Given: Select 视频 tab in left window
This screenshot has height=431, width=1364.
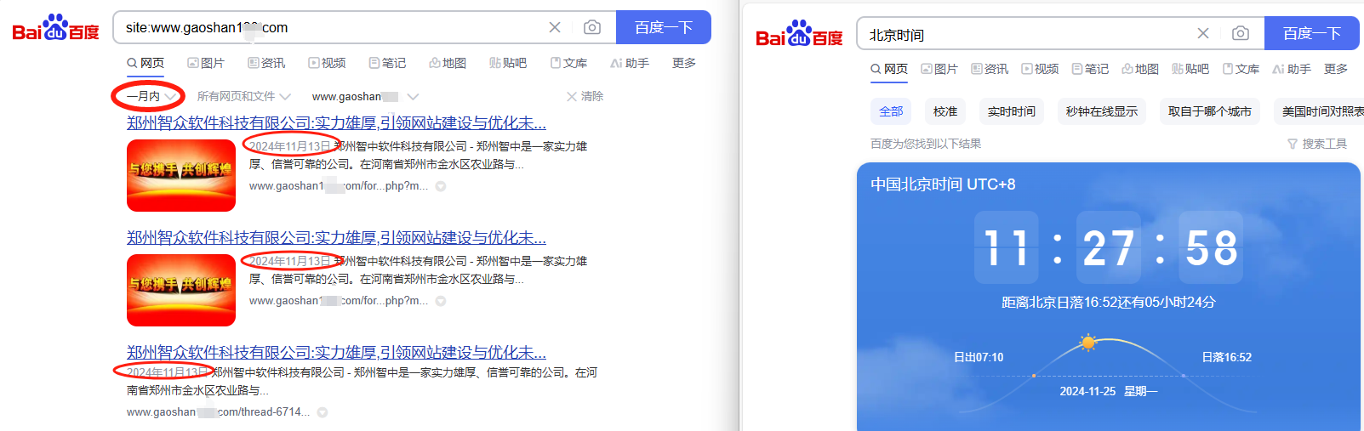Looking at the screenshot, I should tap(327, 63).
